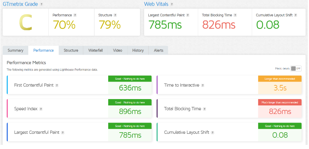This screenshot has width=309, height=149.
Task: Click the 79% Structure score
Action: pyautogui.click(x=110, y=25)
